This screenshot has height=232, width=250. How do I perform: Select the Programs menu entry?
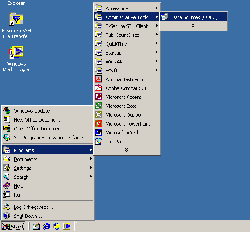click(x=47, y=150)
